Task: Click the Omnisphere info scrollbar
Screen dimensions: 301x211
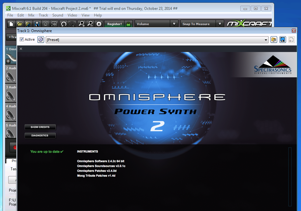Action: (290, 177)
